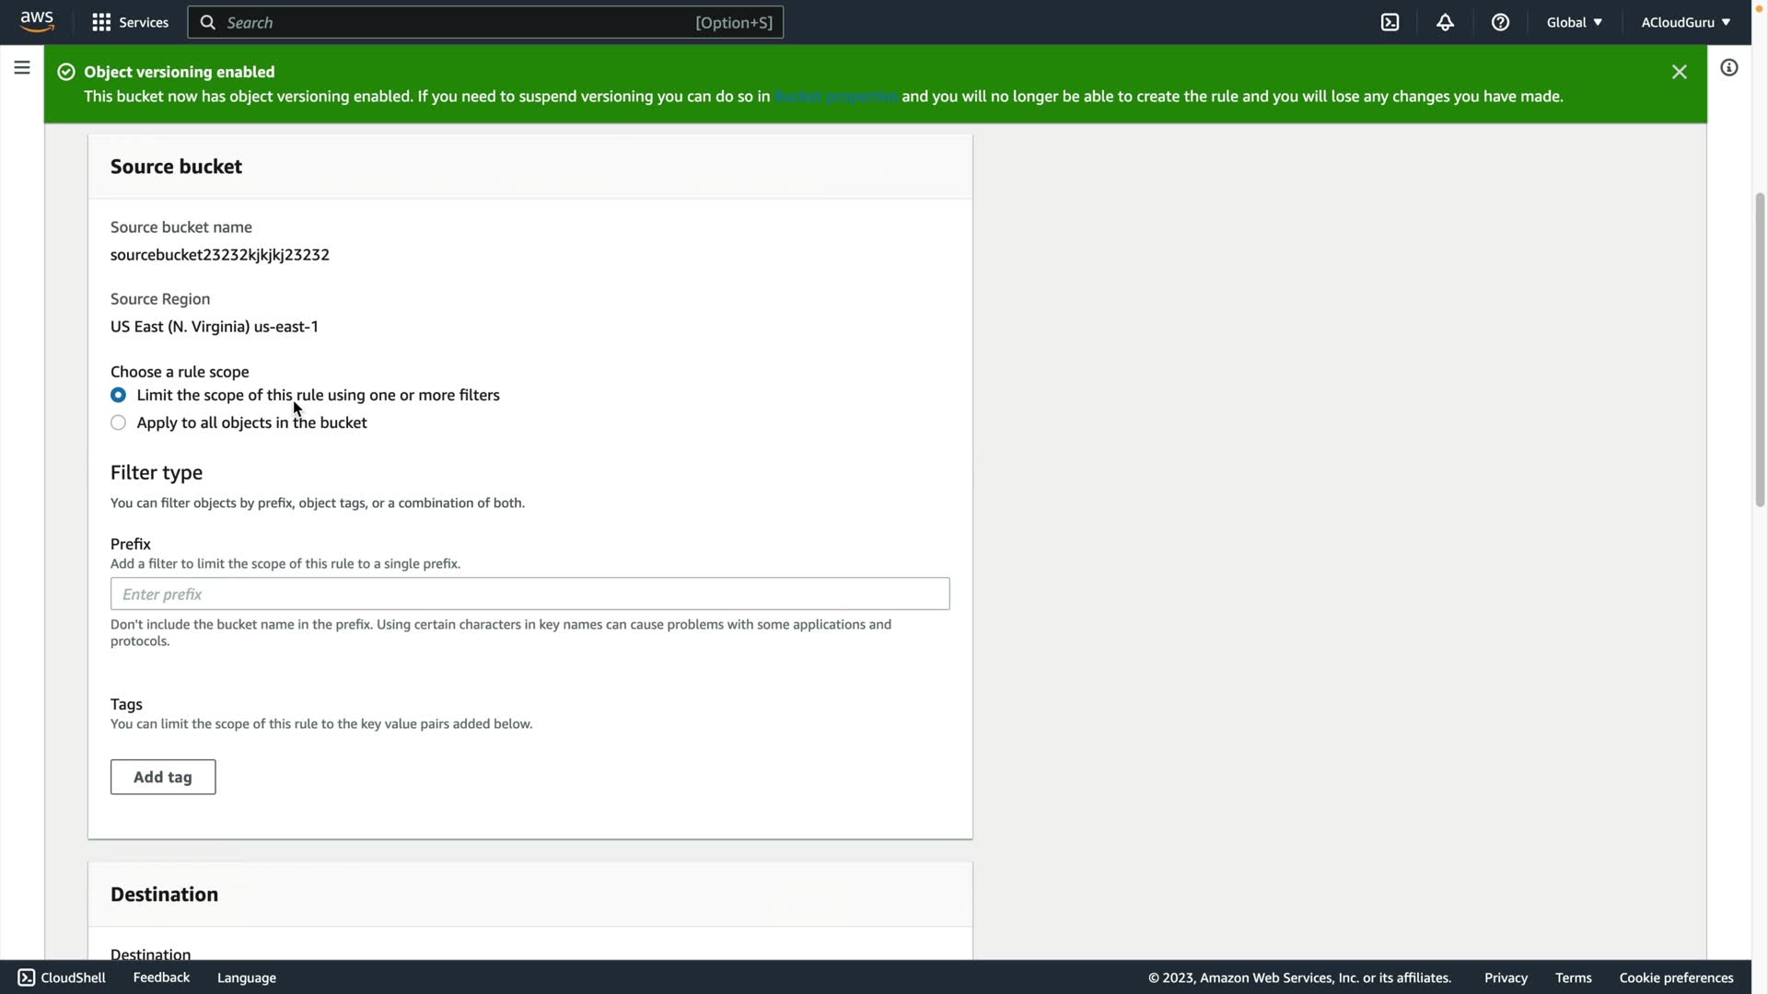Expand the Global region dropdown
This screenshot has height=994, width=1768.
1574,22
